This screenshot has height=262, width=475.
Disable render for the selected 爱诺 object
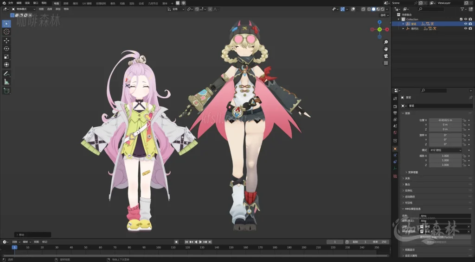[x=470, y=24]
